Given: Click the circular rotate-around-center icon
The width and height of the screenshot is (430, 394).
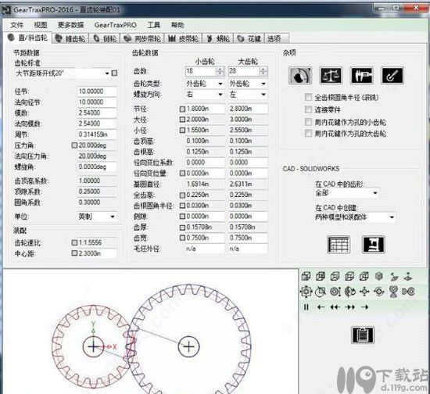Looking at the screenshot, I should pyautogui.click(x=379, y=292).
